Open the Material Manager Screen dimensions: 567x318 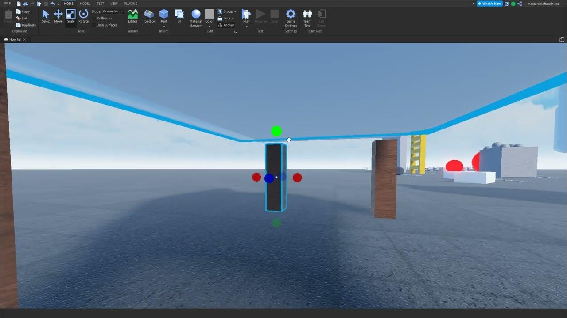point(196,18)
